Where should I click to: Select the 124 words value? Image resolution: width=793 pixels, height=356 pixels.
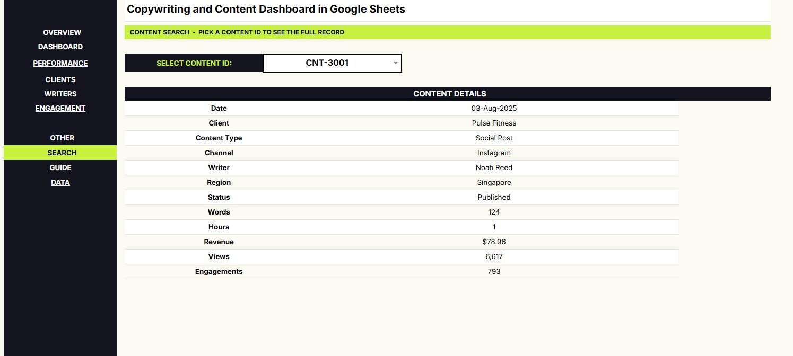[494, 212]
